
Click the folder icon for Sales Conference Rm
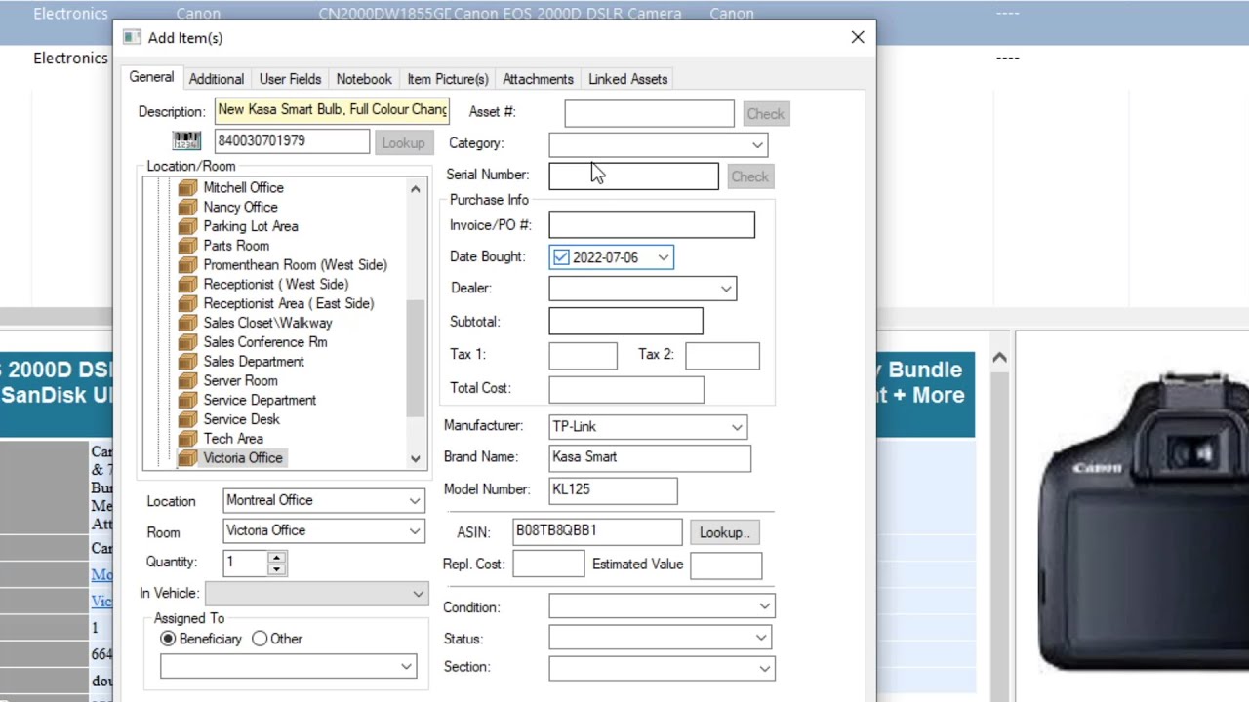point(187,342)
